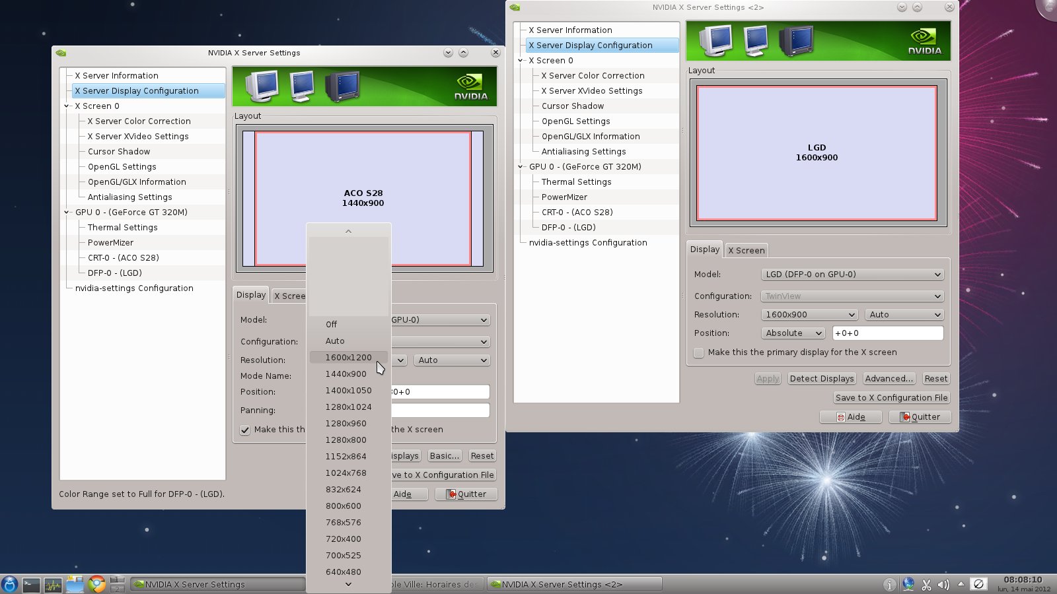This screenshot has height=594, width=1057.
Task: Enable primary display checkbox in second window
Action: [699, 352]
